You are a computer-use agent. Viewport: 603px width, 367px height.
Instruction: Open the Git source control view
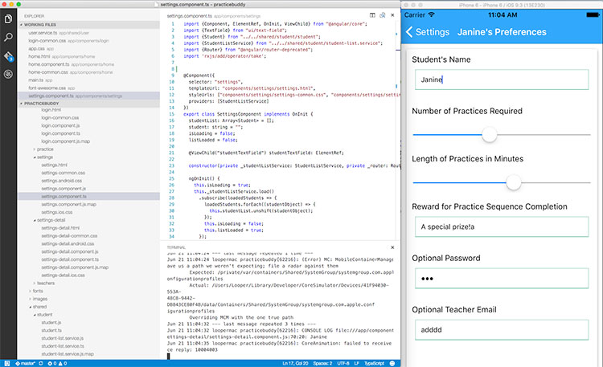[x=8, y=55]
